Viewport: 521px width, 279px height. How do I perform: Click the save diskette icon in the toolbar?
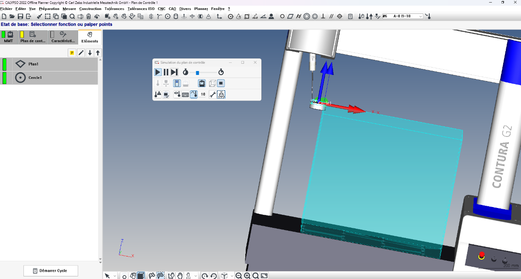tap(20, 16)
